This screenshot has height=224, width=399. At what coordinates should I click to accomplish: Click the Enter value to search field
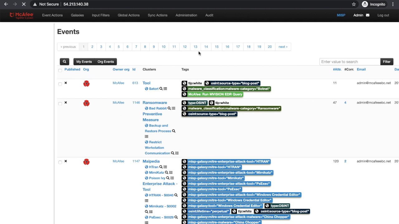click(350, 62)
